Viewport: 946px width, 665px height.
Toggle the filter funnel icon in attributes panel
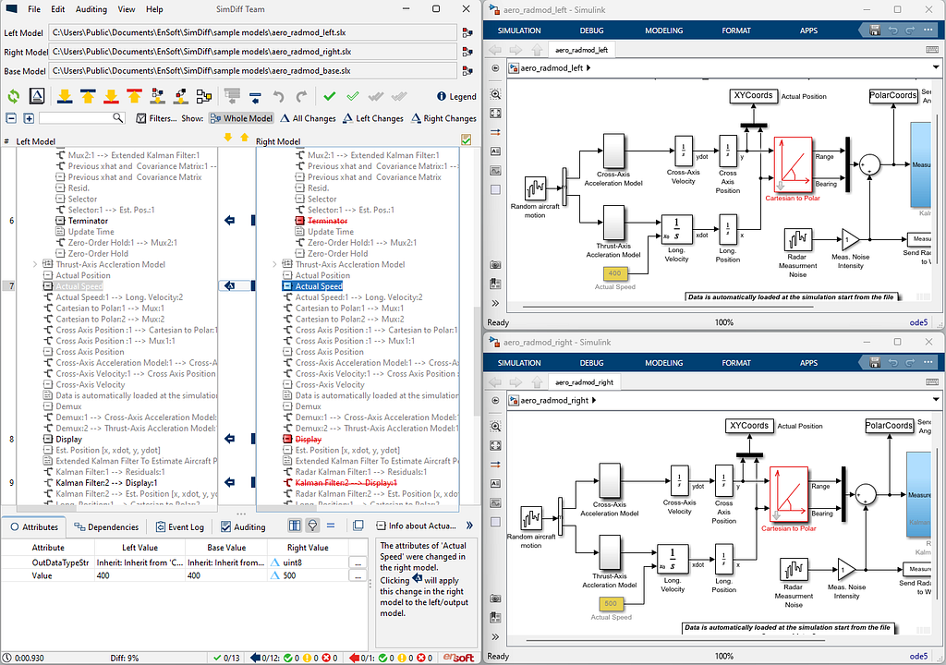coord(312,526)
